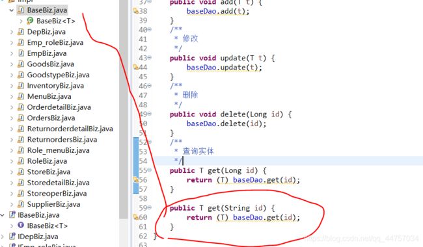Select OrderdetailBiz.java in the tree
This screenshot has width=423, height=247.
click(x=59, y=107)
